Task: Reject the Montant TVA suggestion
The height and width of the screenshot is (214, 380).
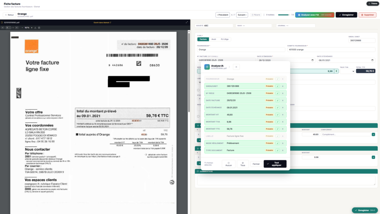Action: (x=282, y=122)
